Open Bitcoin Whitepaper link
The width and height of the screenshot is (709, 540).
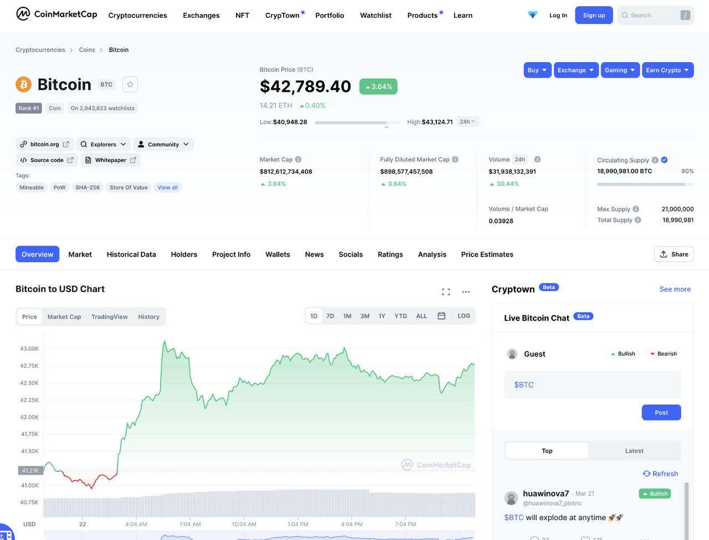click(111, 160)
